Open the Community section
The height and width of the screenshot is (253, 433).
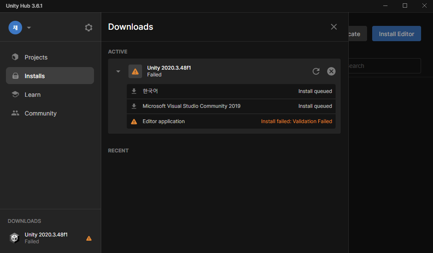(50, 113)
